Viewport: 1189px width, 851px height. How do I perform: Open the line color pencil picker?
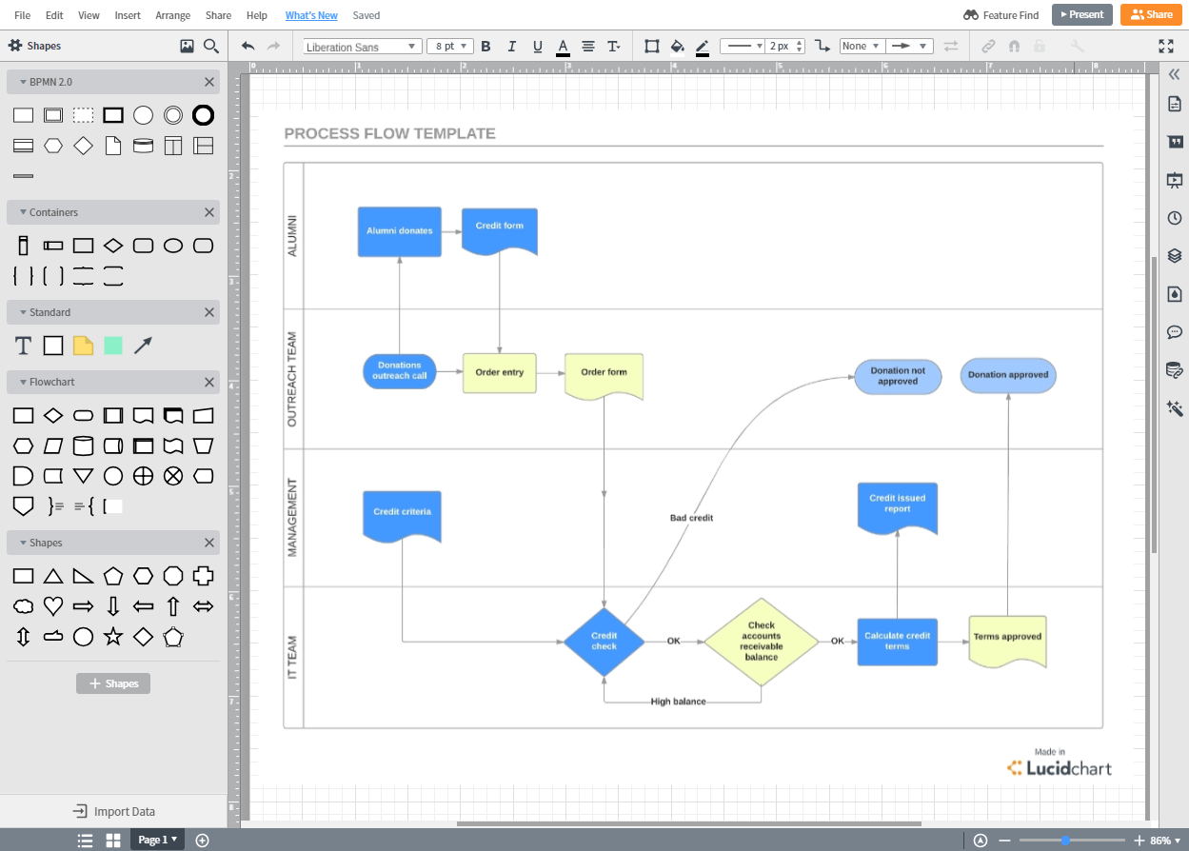(x=703, y=47)
